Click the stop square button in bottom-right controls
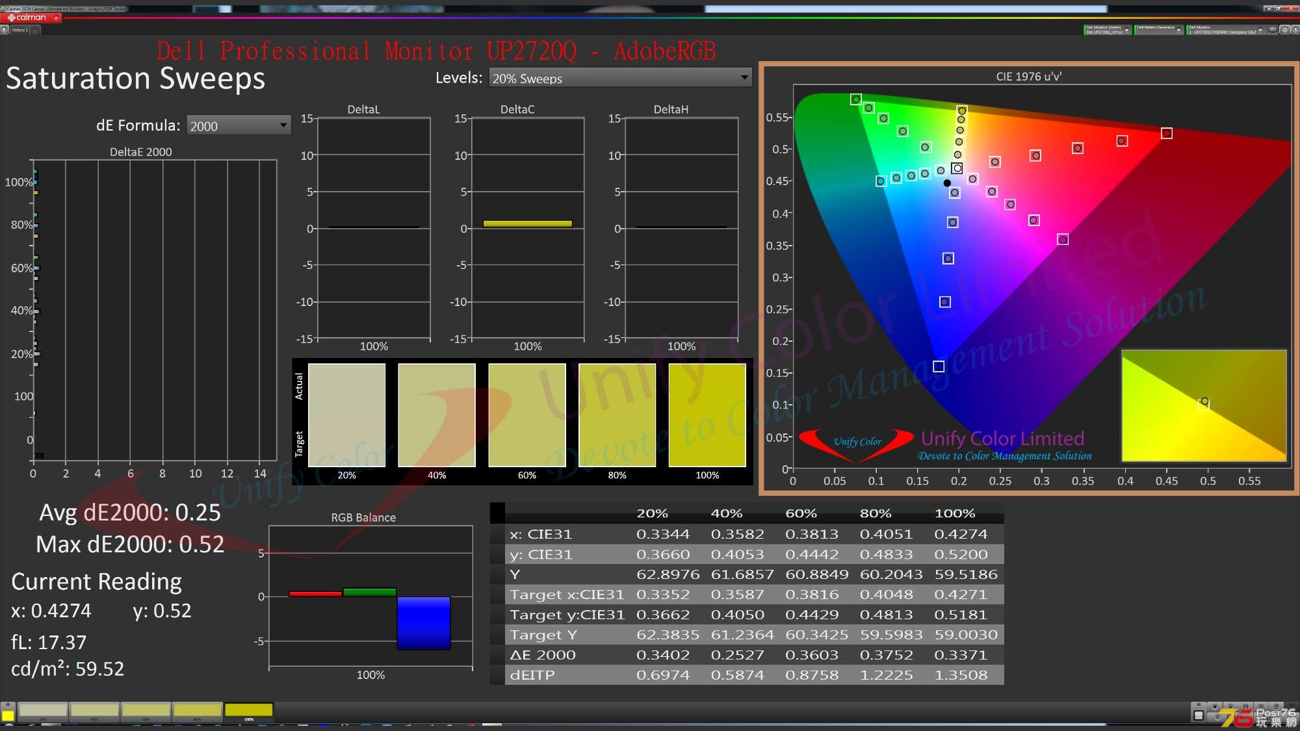This screenshot has width=1300, height=731. tap(1199, 715)
